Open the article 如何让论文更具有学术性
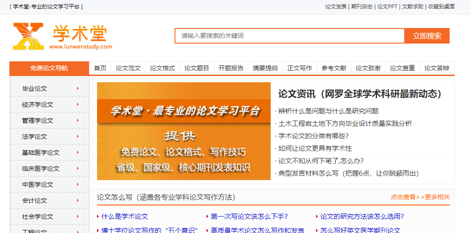471x233 pixels. point(315,149)
